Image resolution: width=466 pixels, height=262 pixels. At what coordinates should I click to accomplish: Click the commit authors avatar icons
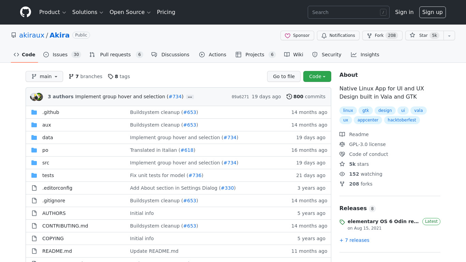pyautogui.click(x=37, y=97)
